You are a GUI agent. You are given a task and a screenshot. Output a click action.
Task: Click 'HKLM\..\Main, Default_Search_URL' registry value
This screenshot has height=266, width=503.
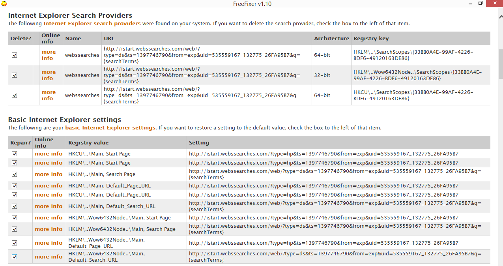(x=112, y=206)
